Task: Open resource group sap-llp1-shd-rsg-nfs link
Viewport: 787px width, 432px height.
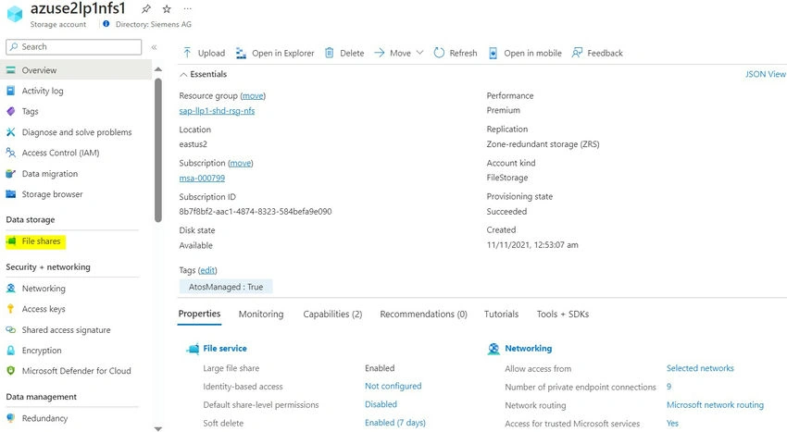Action: point(217,111)
